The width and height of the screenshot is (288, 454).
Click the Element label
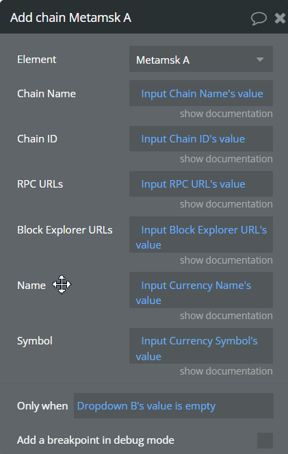click(37, 60)
